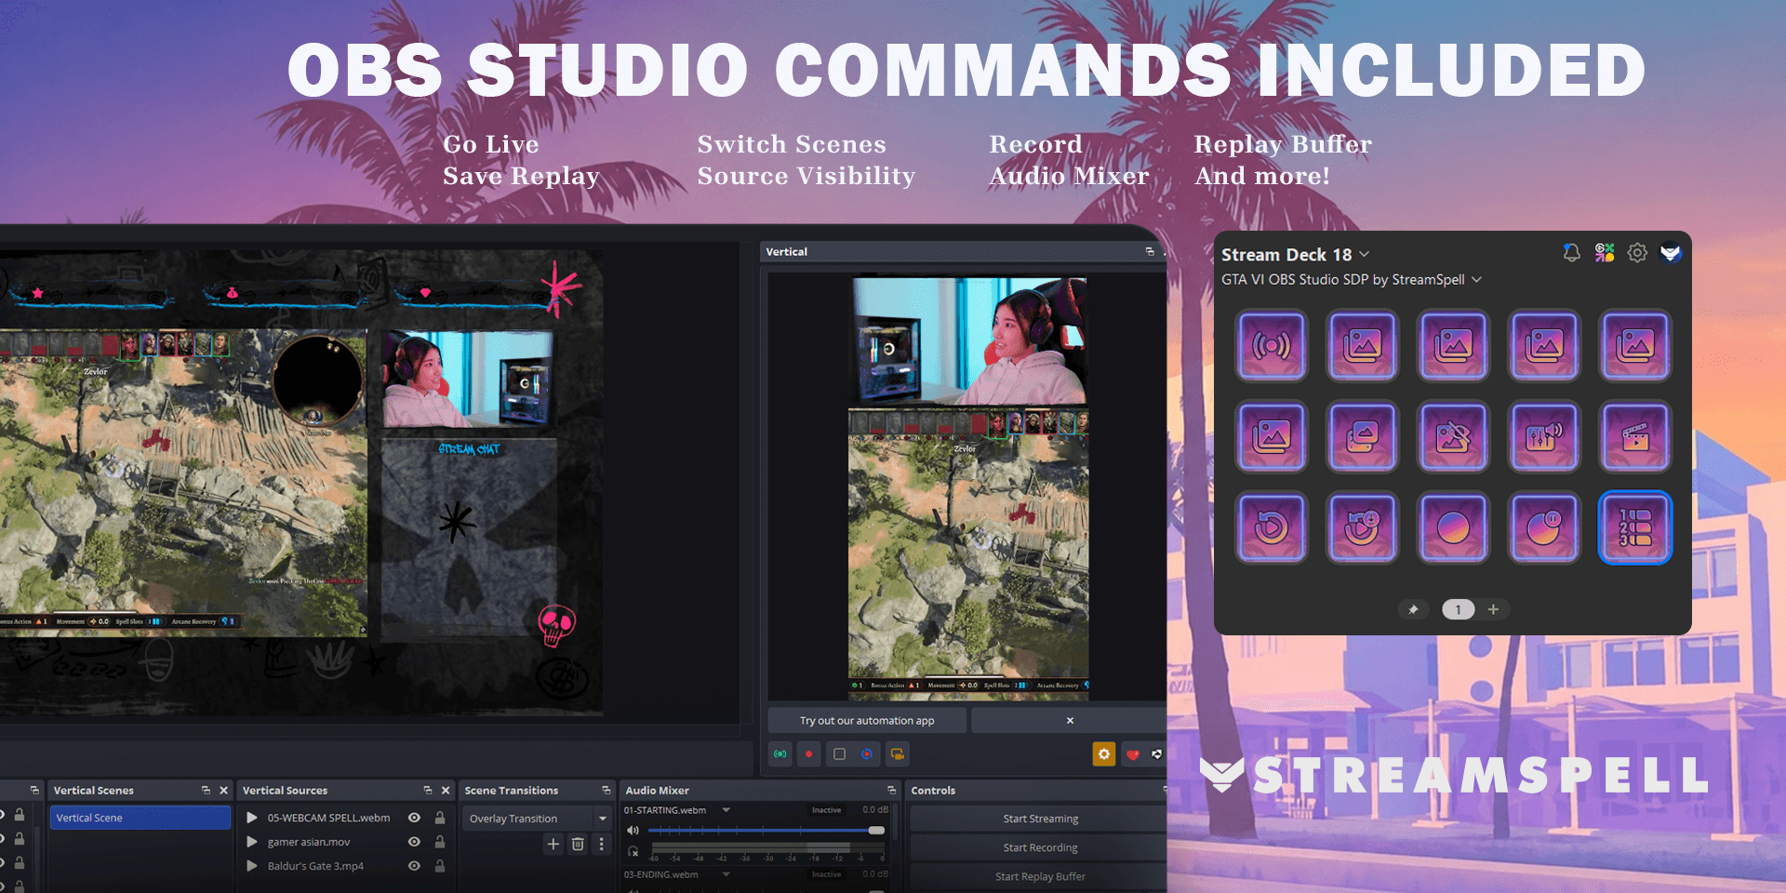Click the highlighted numbered-list Stream Deck key
This screenshot has height=893, width=1786.
1635,527
